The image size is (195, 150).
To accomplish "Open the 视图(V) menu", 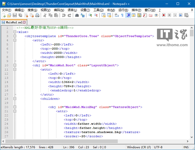I will coord(45,10).
